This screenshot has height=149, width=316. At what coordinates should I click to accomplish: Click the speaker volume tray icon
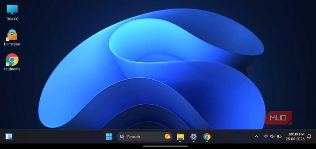(272, 137)
